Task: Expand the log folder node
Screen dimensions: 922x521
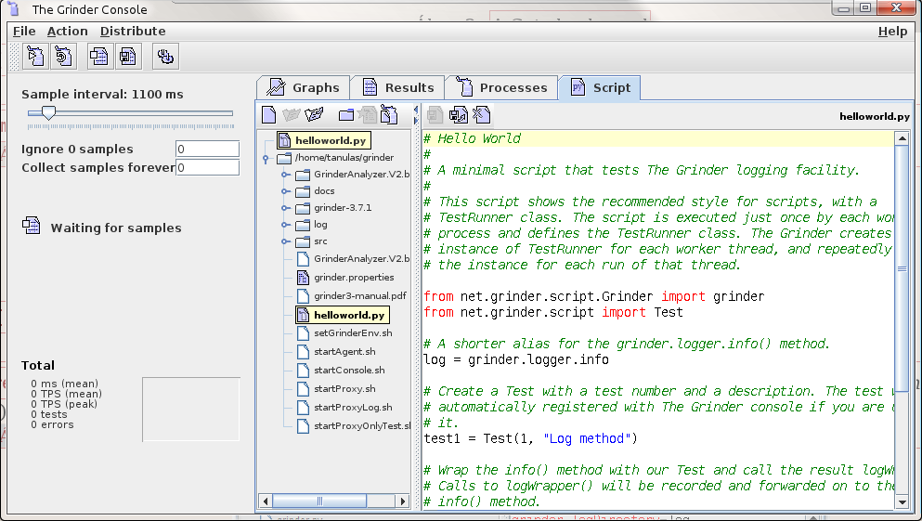Action: 285,225
